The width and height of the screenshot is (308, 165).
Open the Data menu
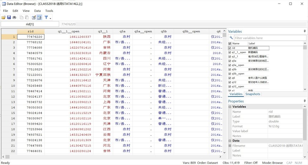pyautogui.click(x=37, y=11)
